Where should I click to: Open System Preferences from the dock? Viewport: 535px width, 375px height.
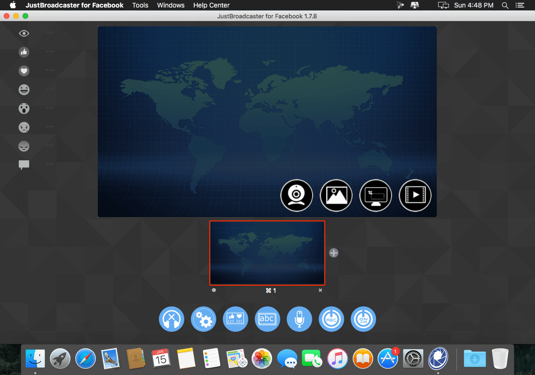413,359
